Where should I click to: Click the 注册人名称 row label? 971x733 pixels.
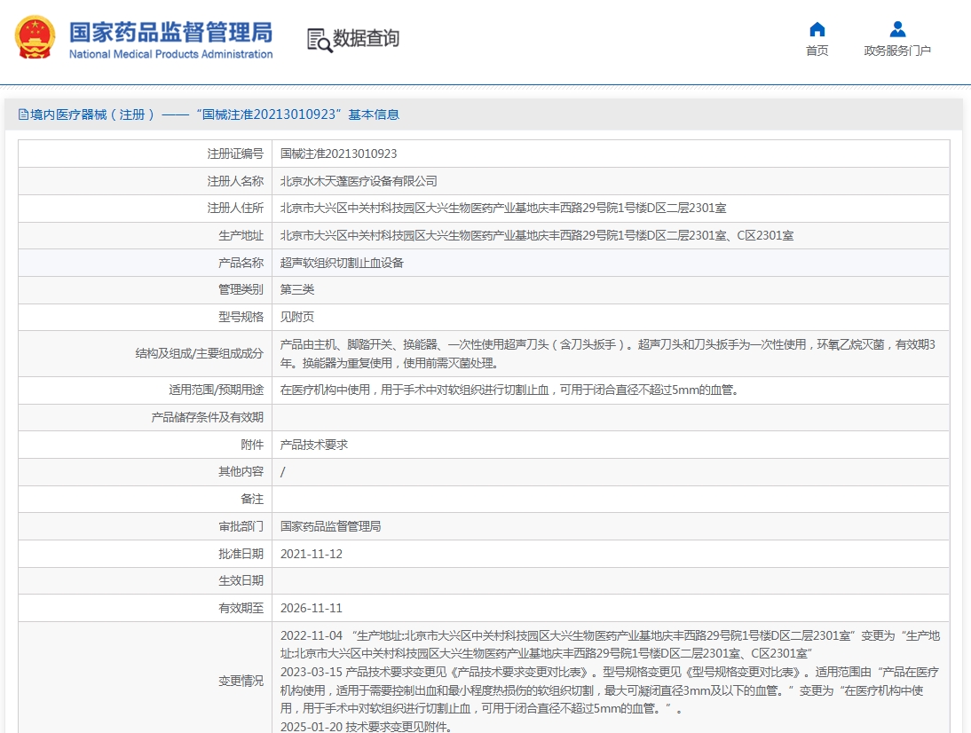pyautogui.click(x=235, y=181)
